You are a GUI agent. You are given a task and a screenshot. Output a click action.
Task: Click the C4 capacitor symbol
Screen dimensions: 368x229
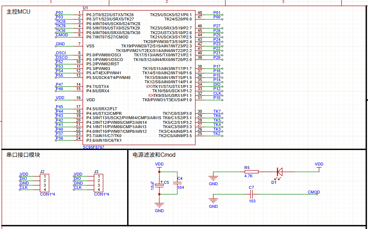(177, 183)
